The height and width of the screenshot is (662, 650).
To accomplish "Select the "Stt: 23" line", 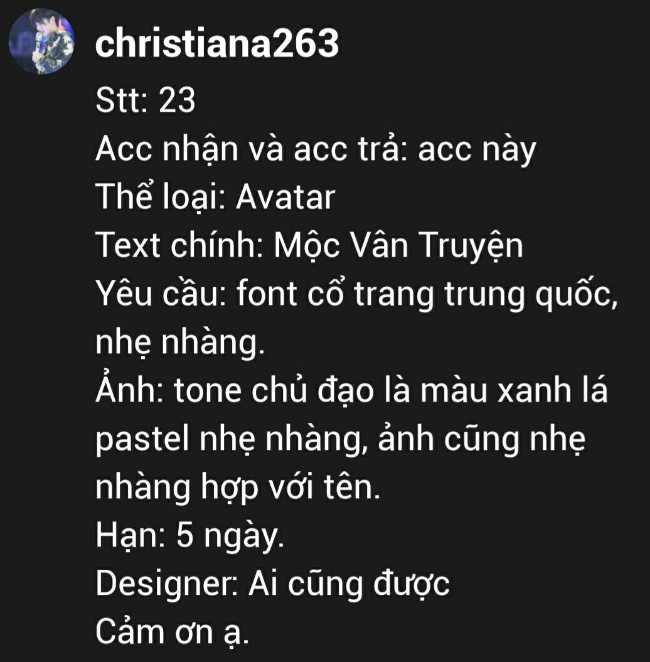I will pyautogui.click(x=146, y=100).
